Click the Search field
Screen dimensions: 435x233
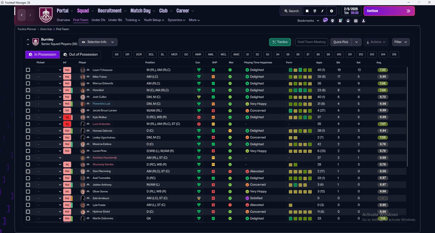click(291, 11)
